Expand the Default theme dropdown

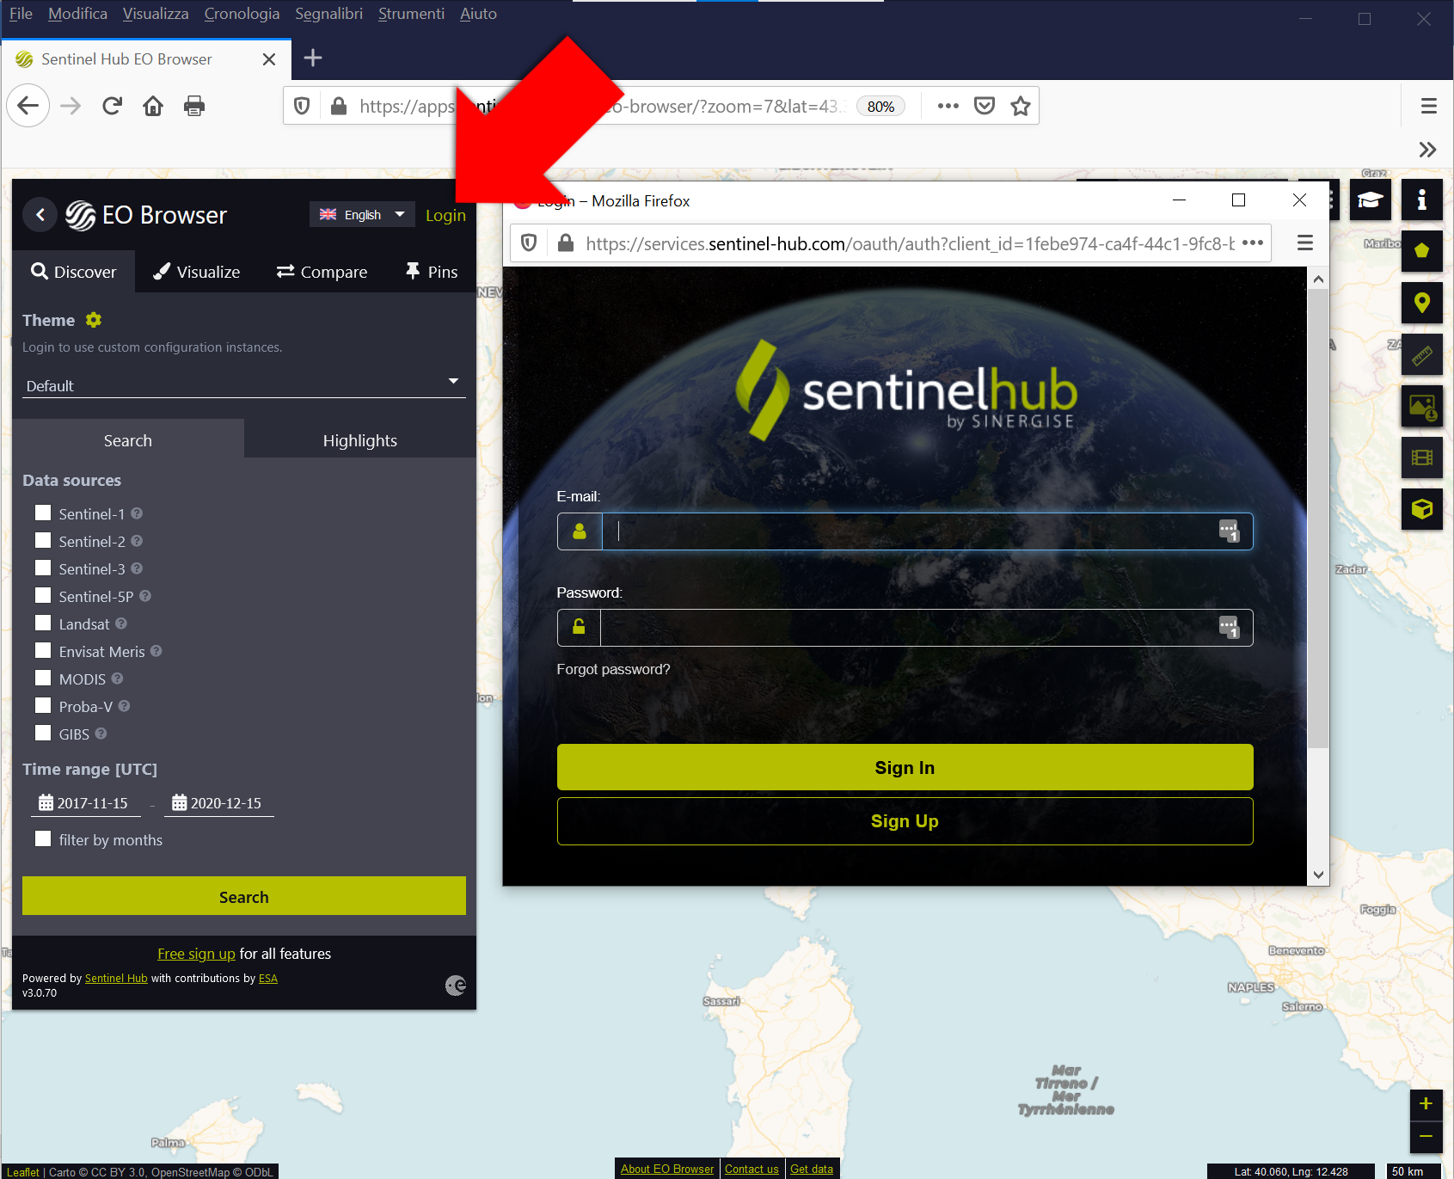point(244,385)
